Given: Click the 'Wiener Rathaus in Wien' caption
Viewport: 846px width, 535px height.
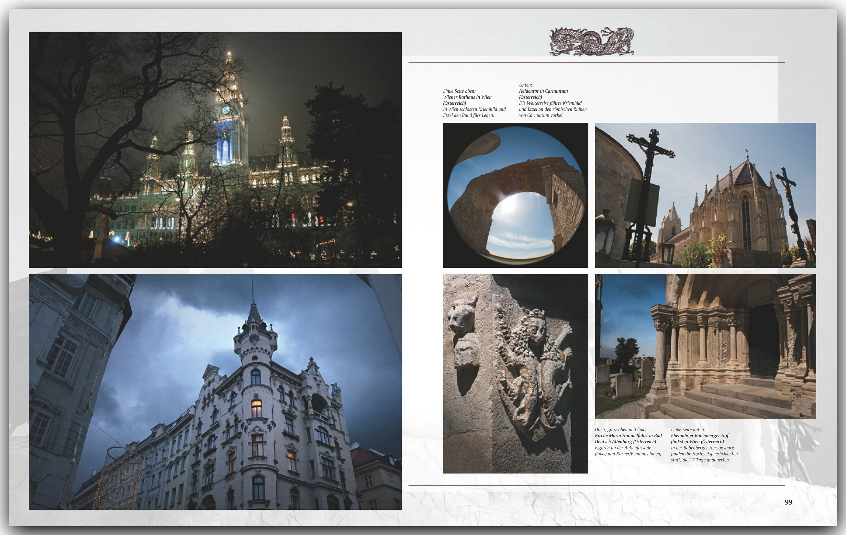Looking at the screenshot, I should 467,97.
